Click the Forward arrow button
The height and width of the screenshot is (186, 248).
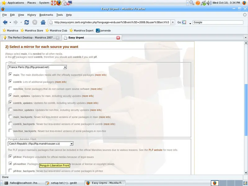point(16,22)
